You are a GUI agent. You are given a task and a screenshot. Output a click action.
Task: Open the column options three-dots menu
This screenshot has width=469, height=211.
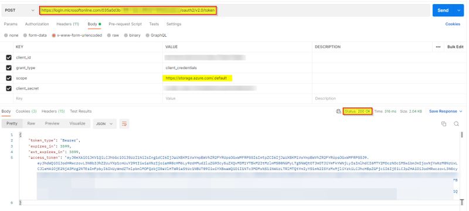pyautogui.click(x=438, y=47)
